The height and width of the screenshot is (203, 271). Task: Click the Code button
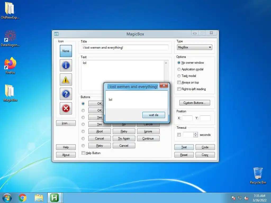click(x=205, y=147)
